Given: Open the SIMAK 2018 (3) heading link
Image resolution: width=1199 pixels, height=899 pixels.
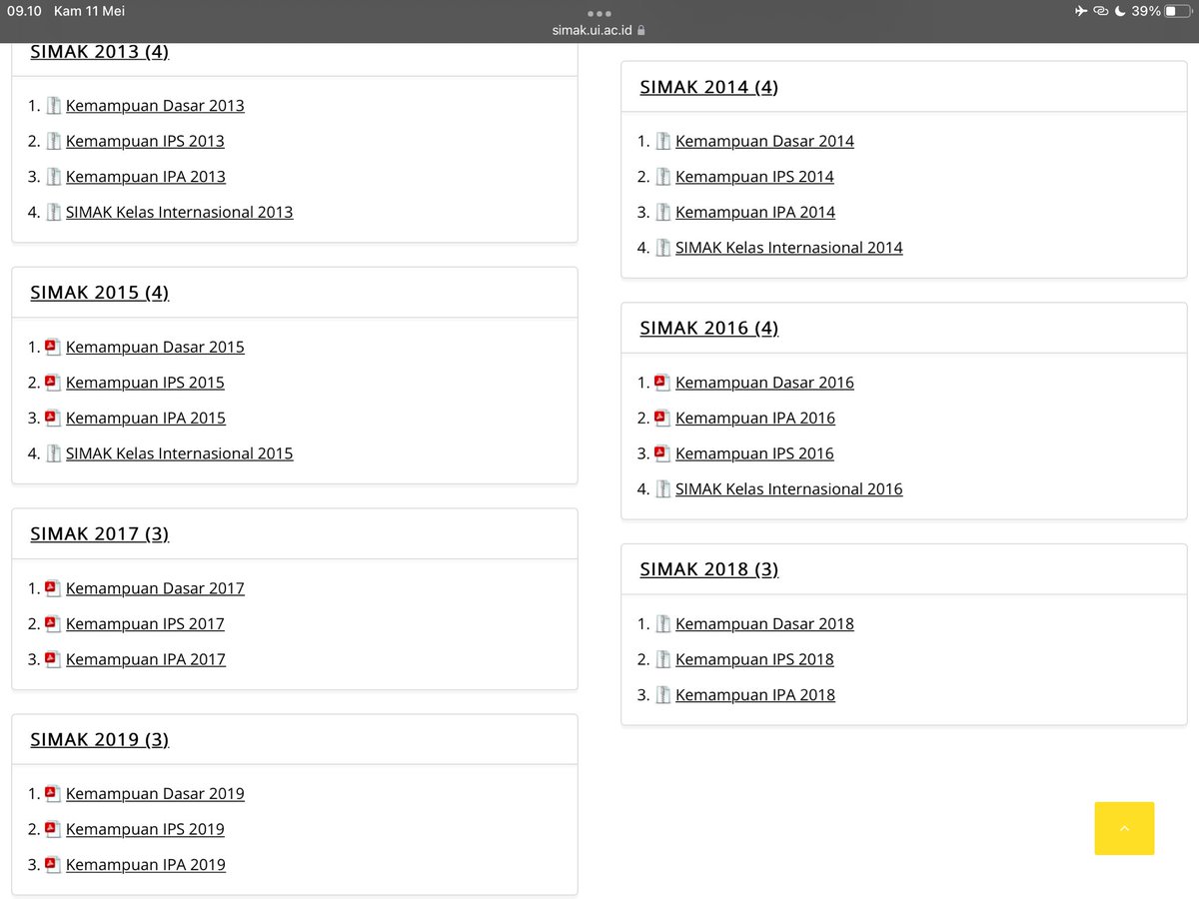Looking at the screenshot, I should pos(709,569).
